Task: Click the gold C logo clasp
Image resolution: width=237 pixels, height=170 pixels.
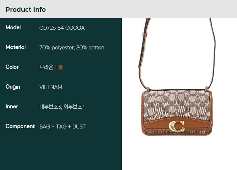Action: click(177, 126)
